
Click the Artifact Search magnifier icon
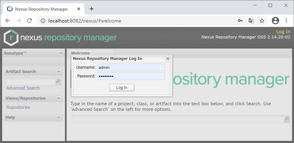pyautogui.click(x=58, y=81)
